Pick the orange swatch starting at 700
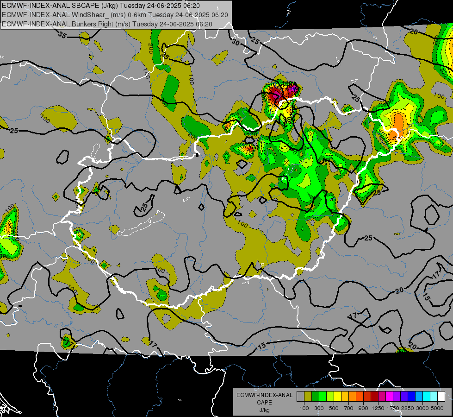The image size is (453, 417). point(353,397)
